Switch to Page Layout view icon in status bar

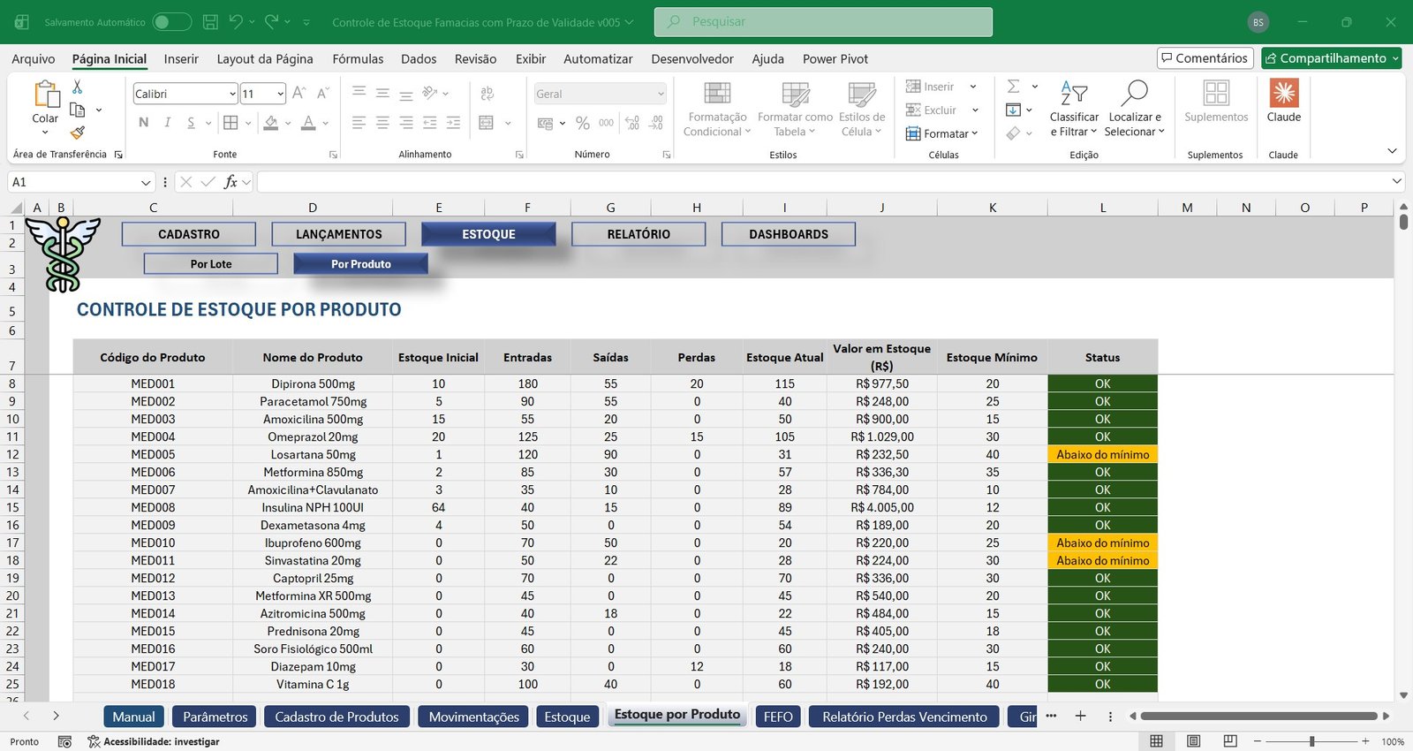[1193, 741]
